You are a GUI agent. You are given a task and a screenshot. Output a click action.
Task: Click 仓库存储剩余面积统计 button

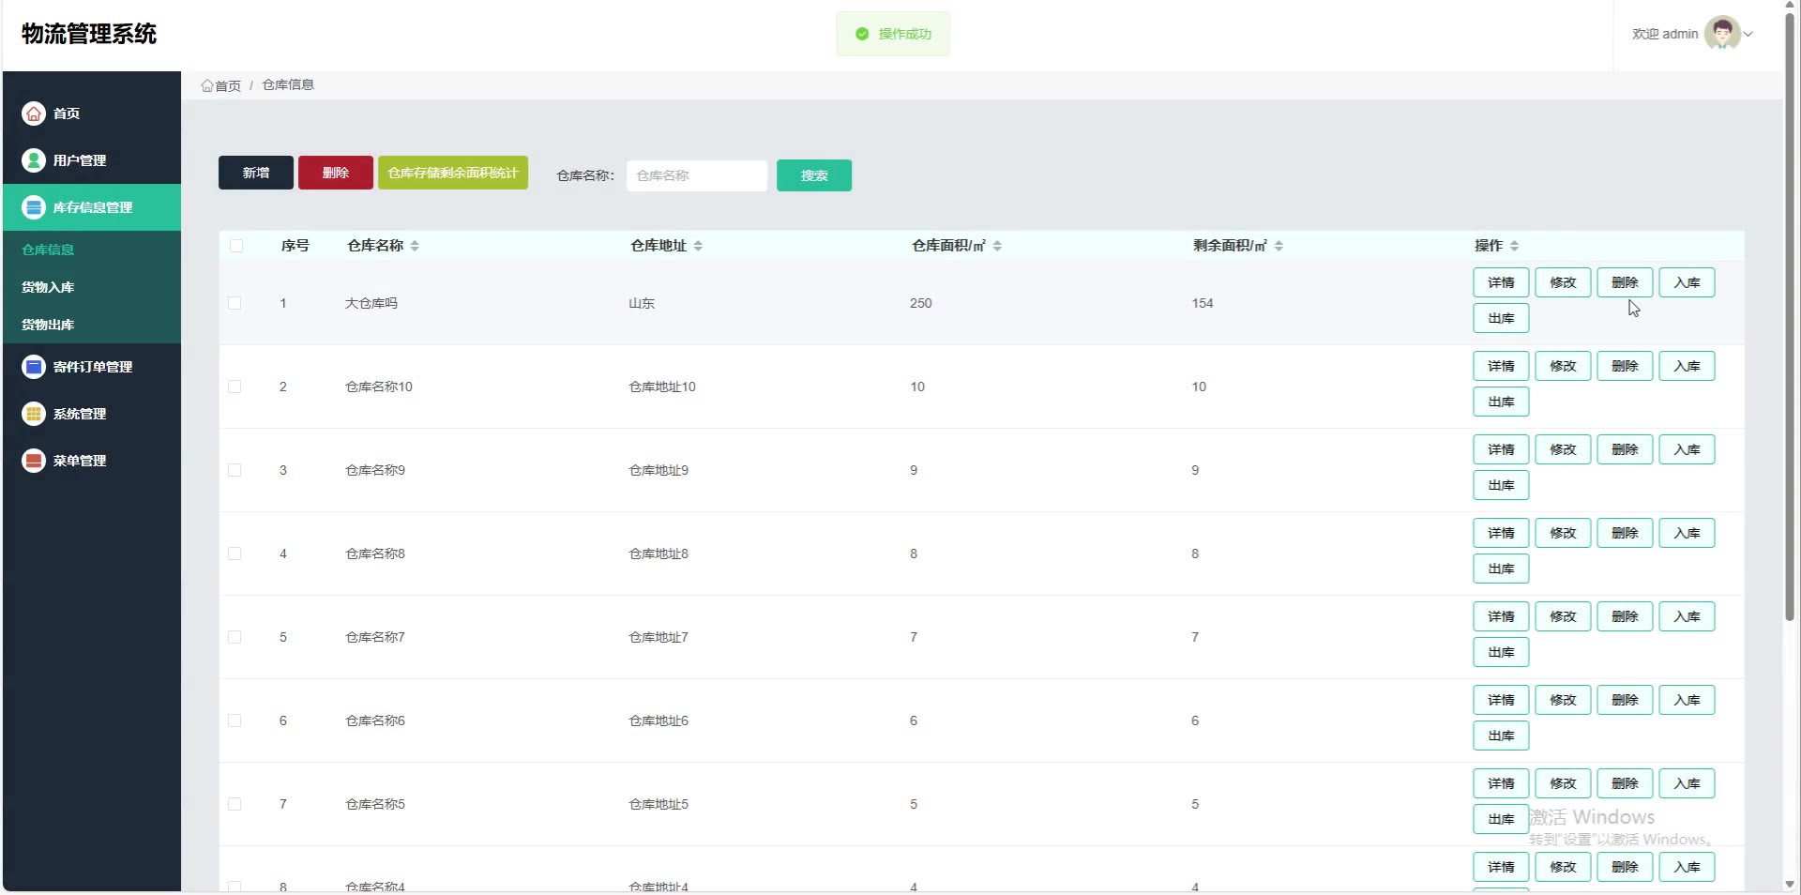[453, 173]
